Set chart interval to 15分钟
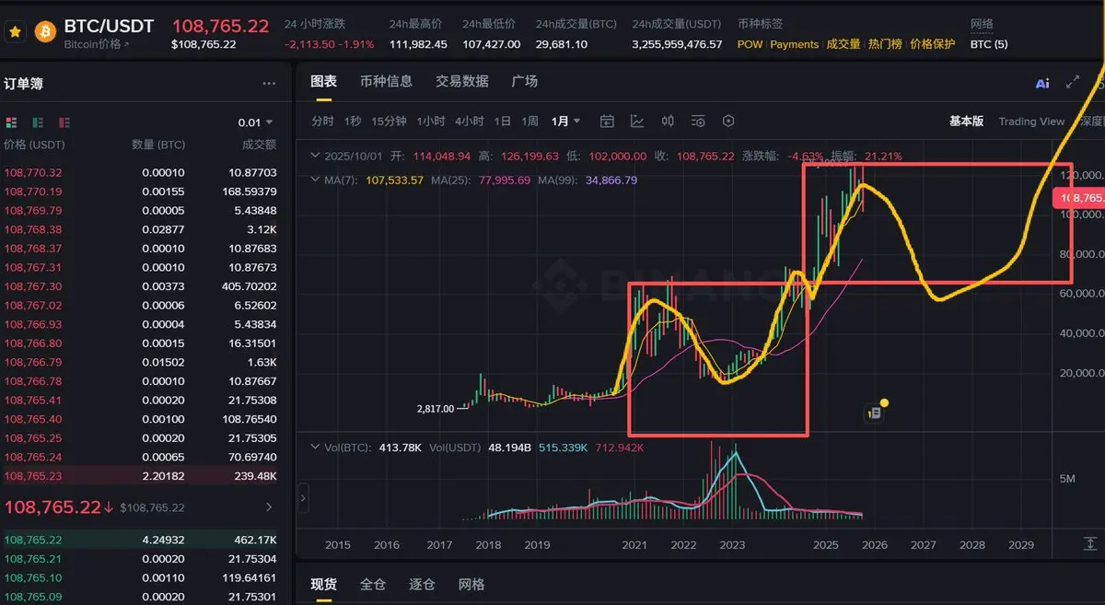The height and width of the screenshot is (605, 1105). [389, 121]
